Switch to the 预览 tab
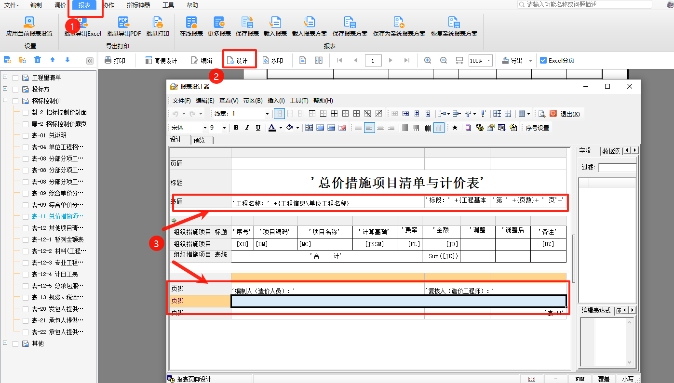 [x=199, y=140]
